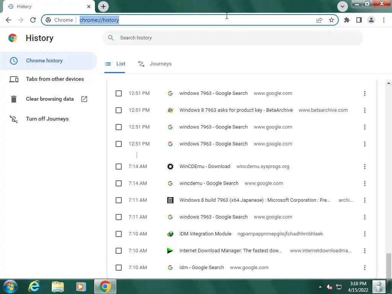Bookmark this page with the star icon

point(332,20)
